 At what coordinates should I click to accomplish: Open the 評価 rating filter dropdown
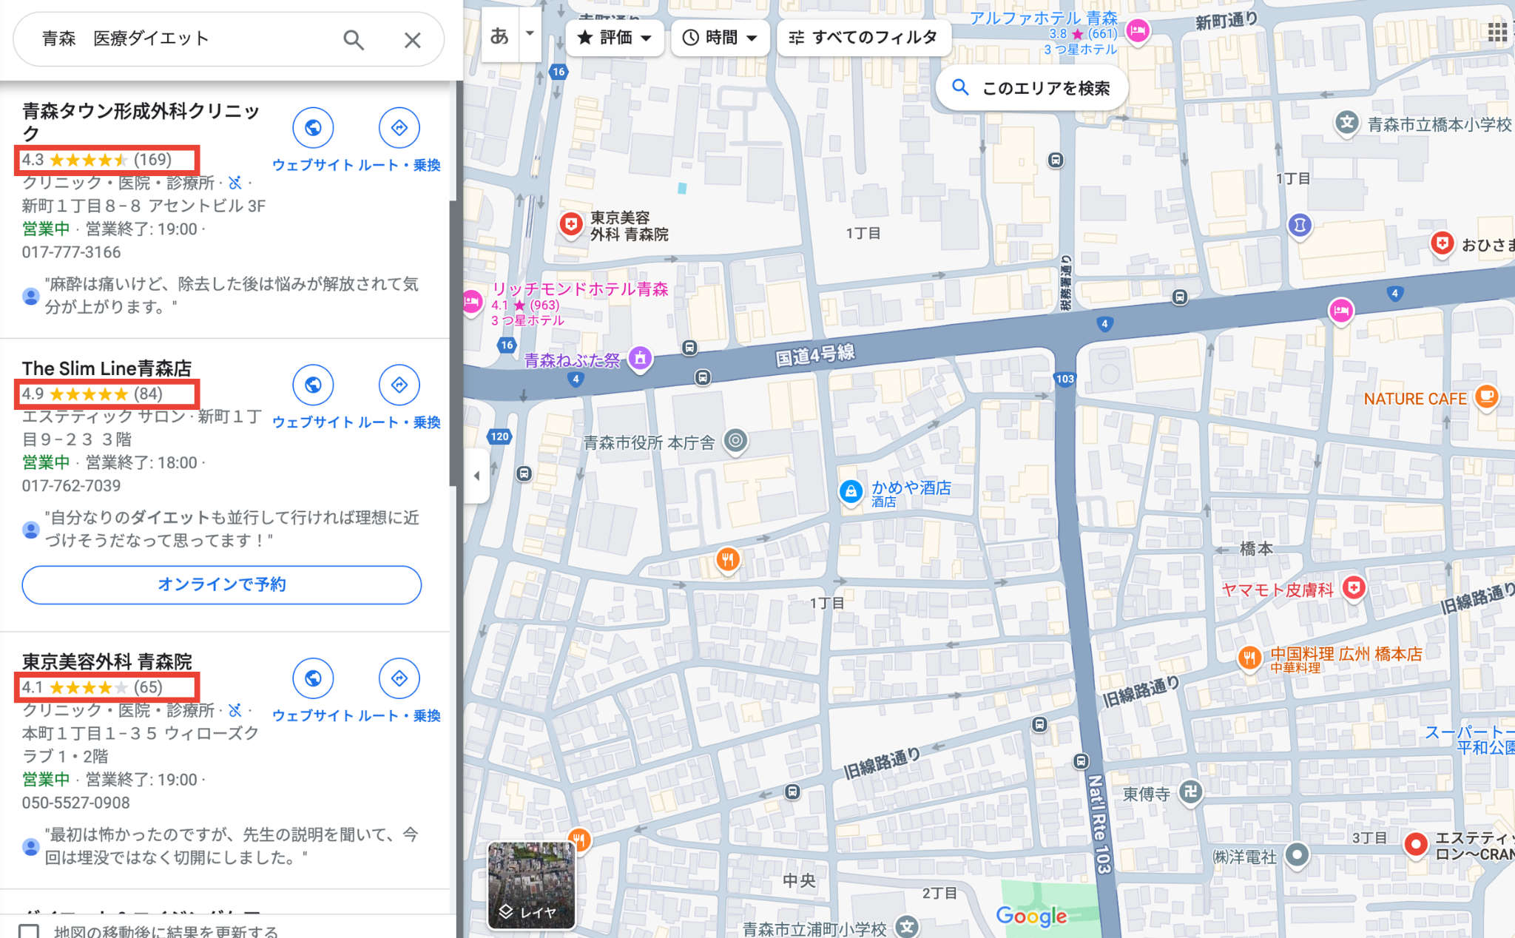[614, 38]
